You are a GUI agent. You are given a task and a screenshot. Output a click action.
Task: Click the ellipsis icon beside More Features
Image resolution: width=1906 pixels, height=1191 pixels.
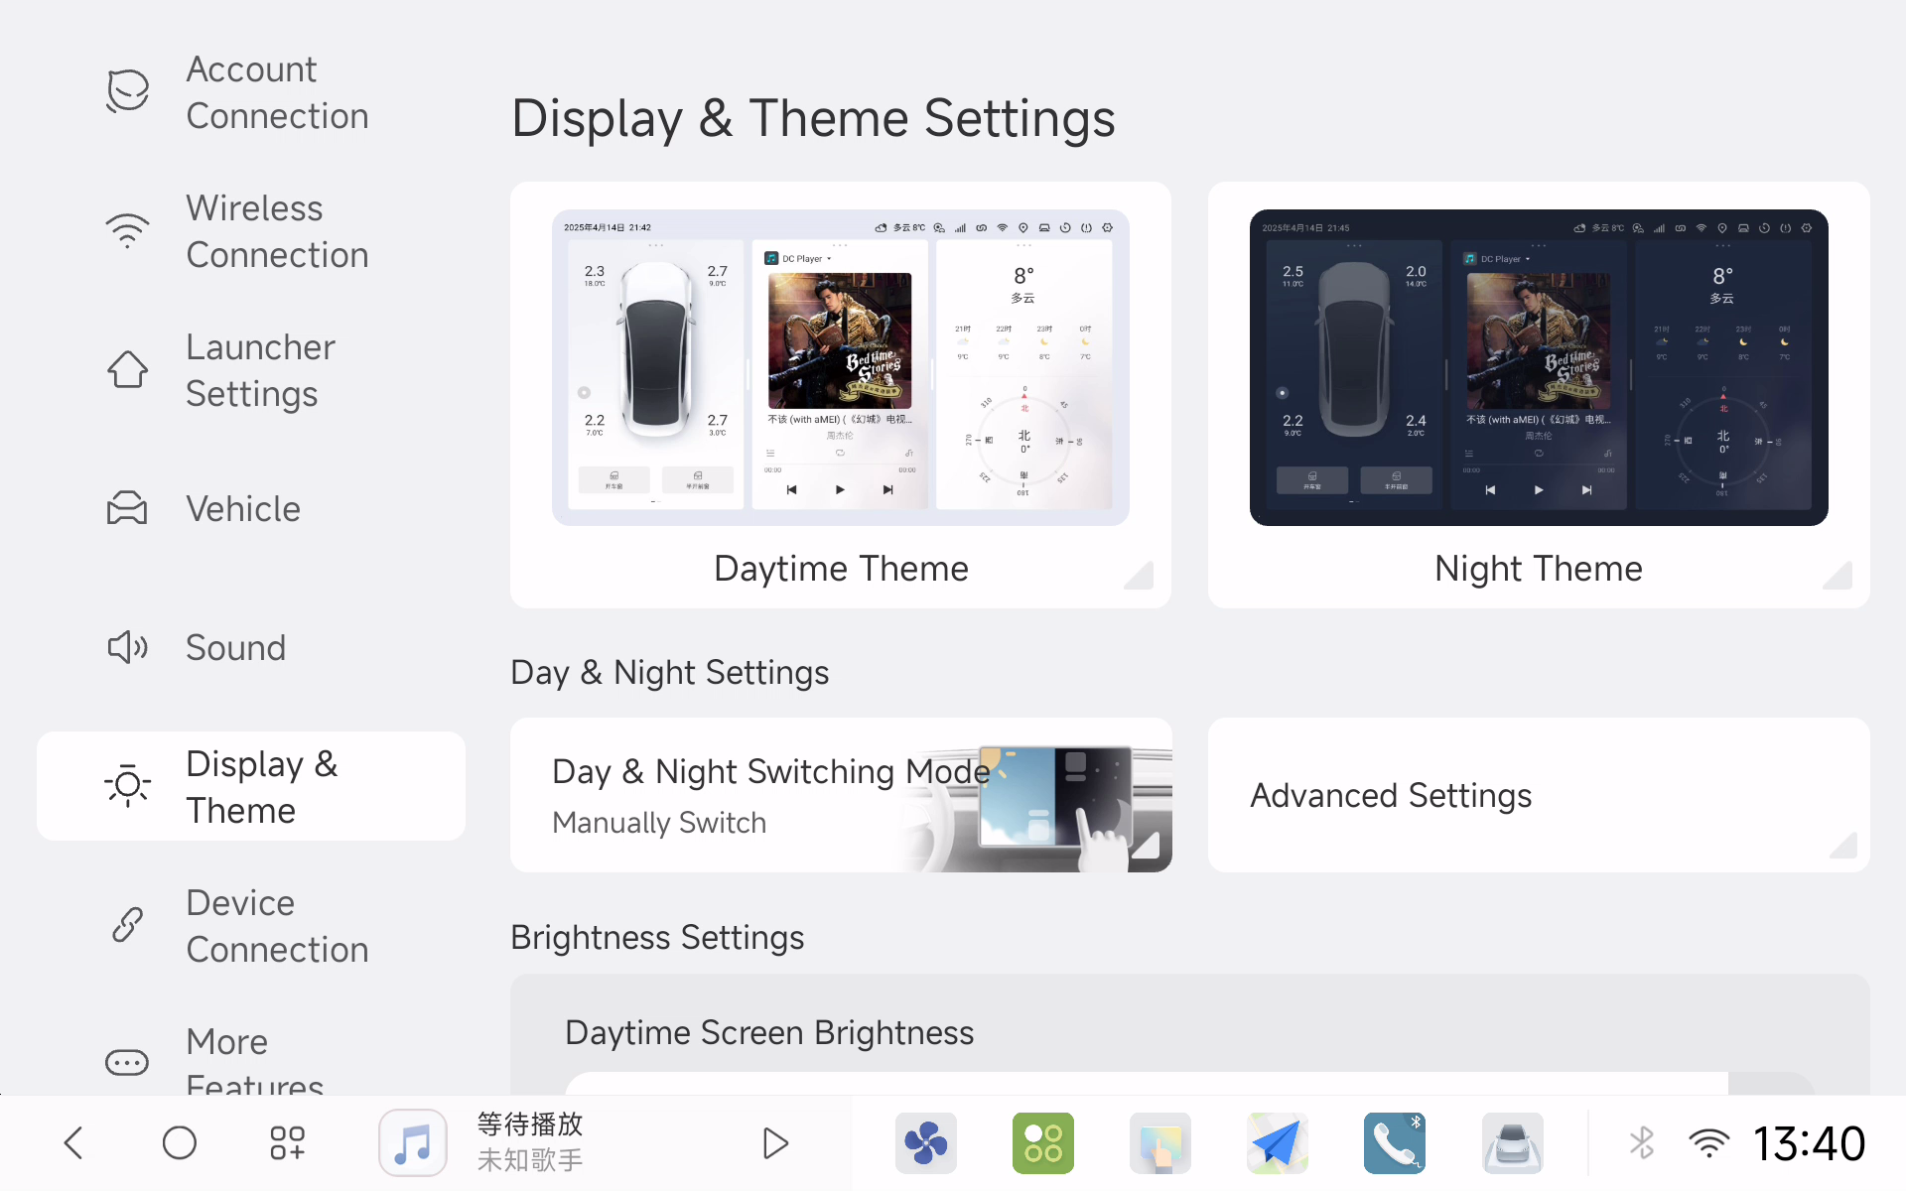point(128,1063)
